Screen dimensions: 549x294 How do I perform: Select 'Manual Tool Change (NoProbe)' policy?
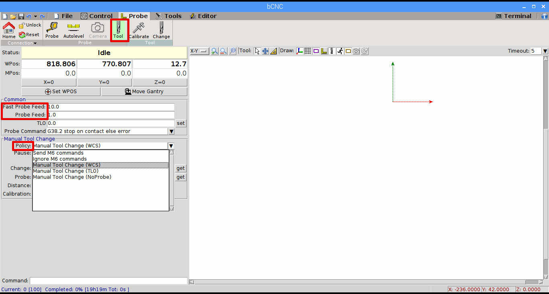100,177
